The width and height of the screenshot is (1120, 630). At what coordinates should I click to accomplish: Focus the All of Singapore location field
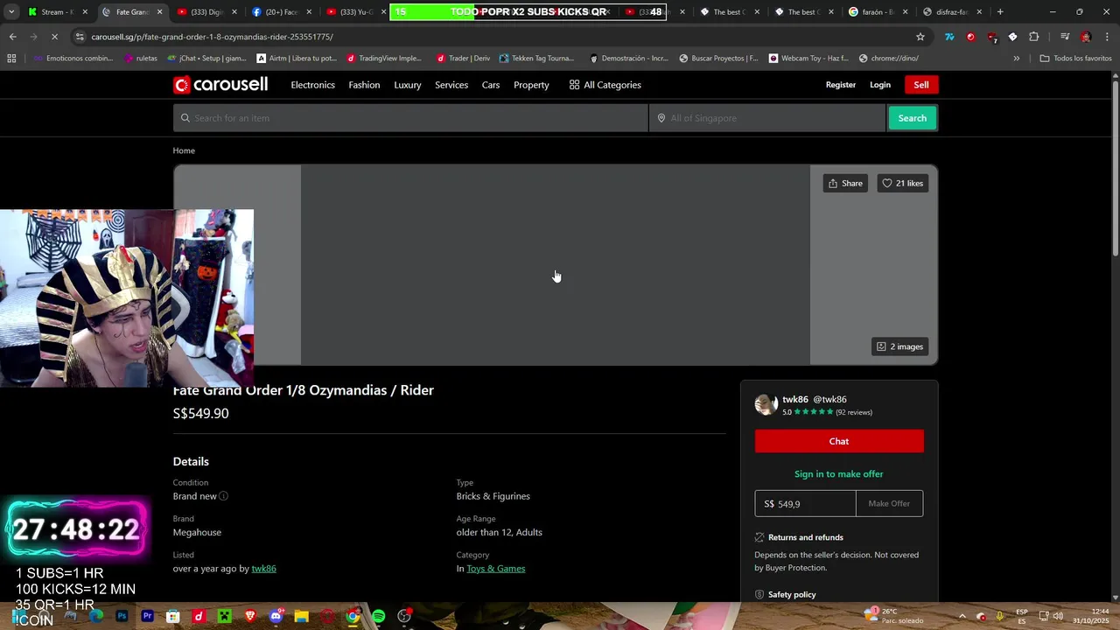767,118
